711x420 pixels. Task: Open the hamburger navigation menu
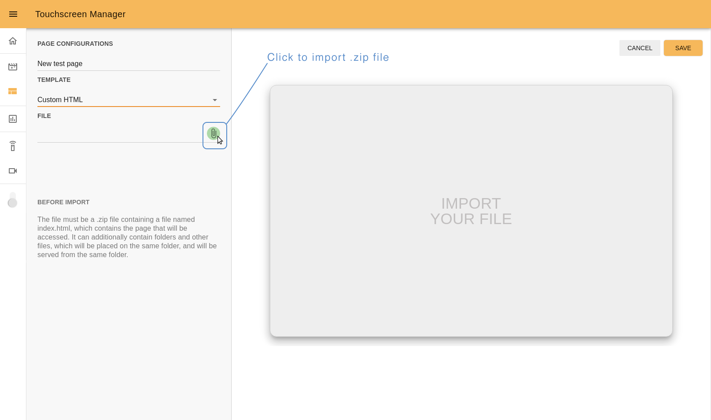click(x=13, y=14)
